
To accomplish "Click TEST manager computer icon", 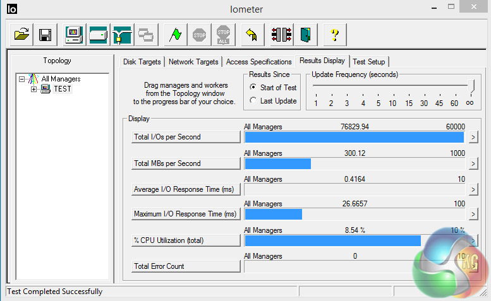I will point(45,89).
